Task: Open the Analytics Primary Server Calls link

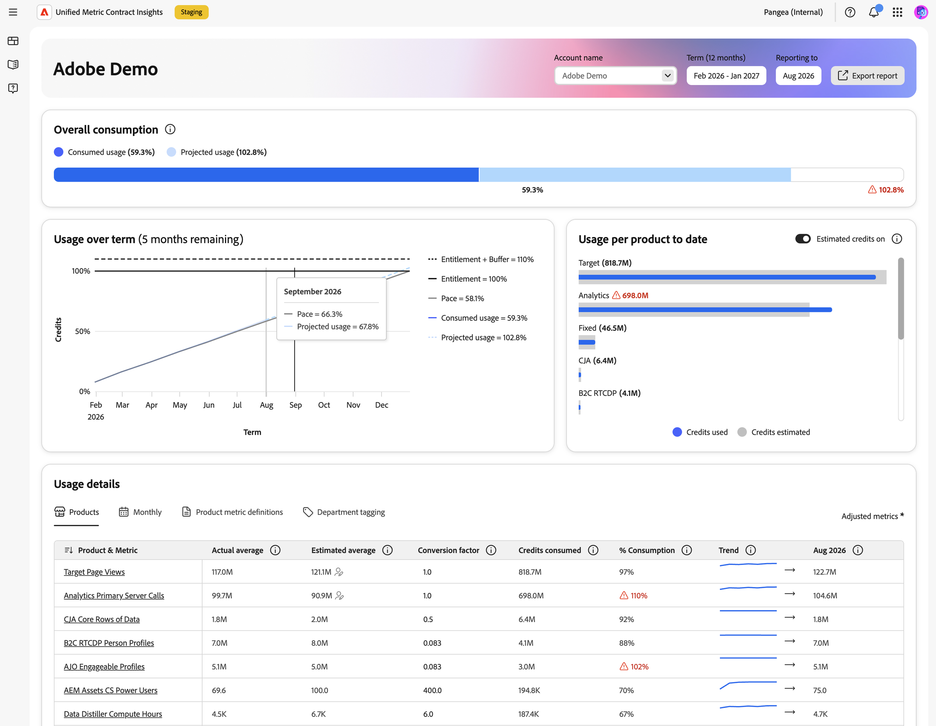Action: coord(114,595)
